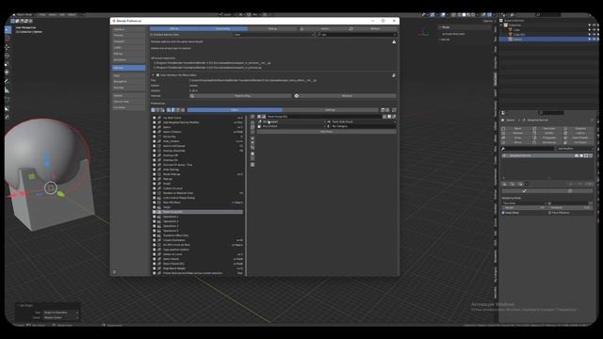603x339 pixels.
Task: Select the Transform tool in viewport toolbar
Action: [8, 72]
